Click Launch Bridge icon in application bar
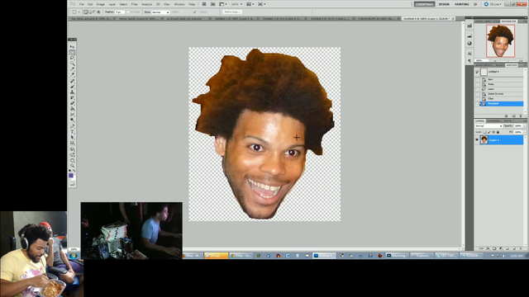The image size is (529, 297). click(204, 4)
